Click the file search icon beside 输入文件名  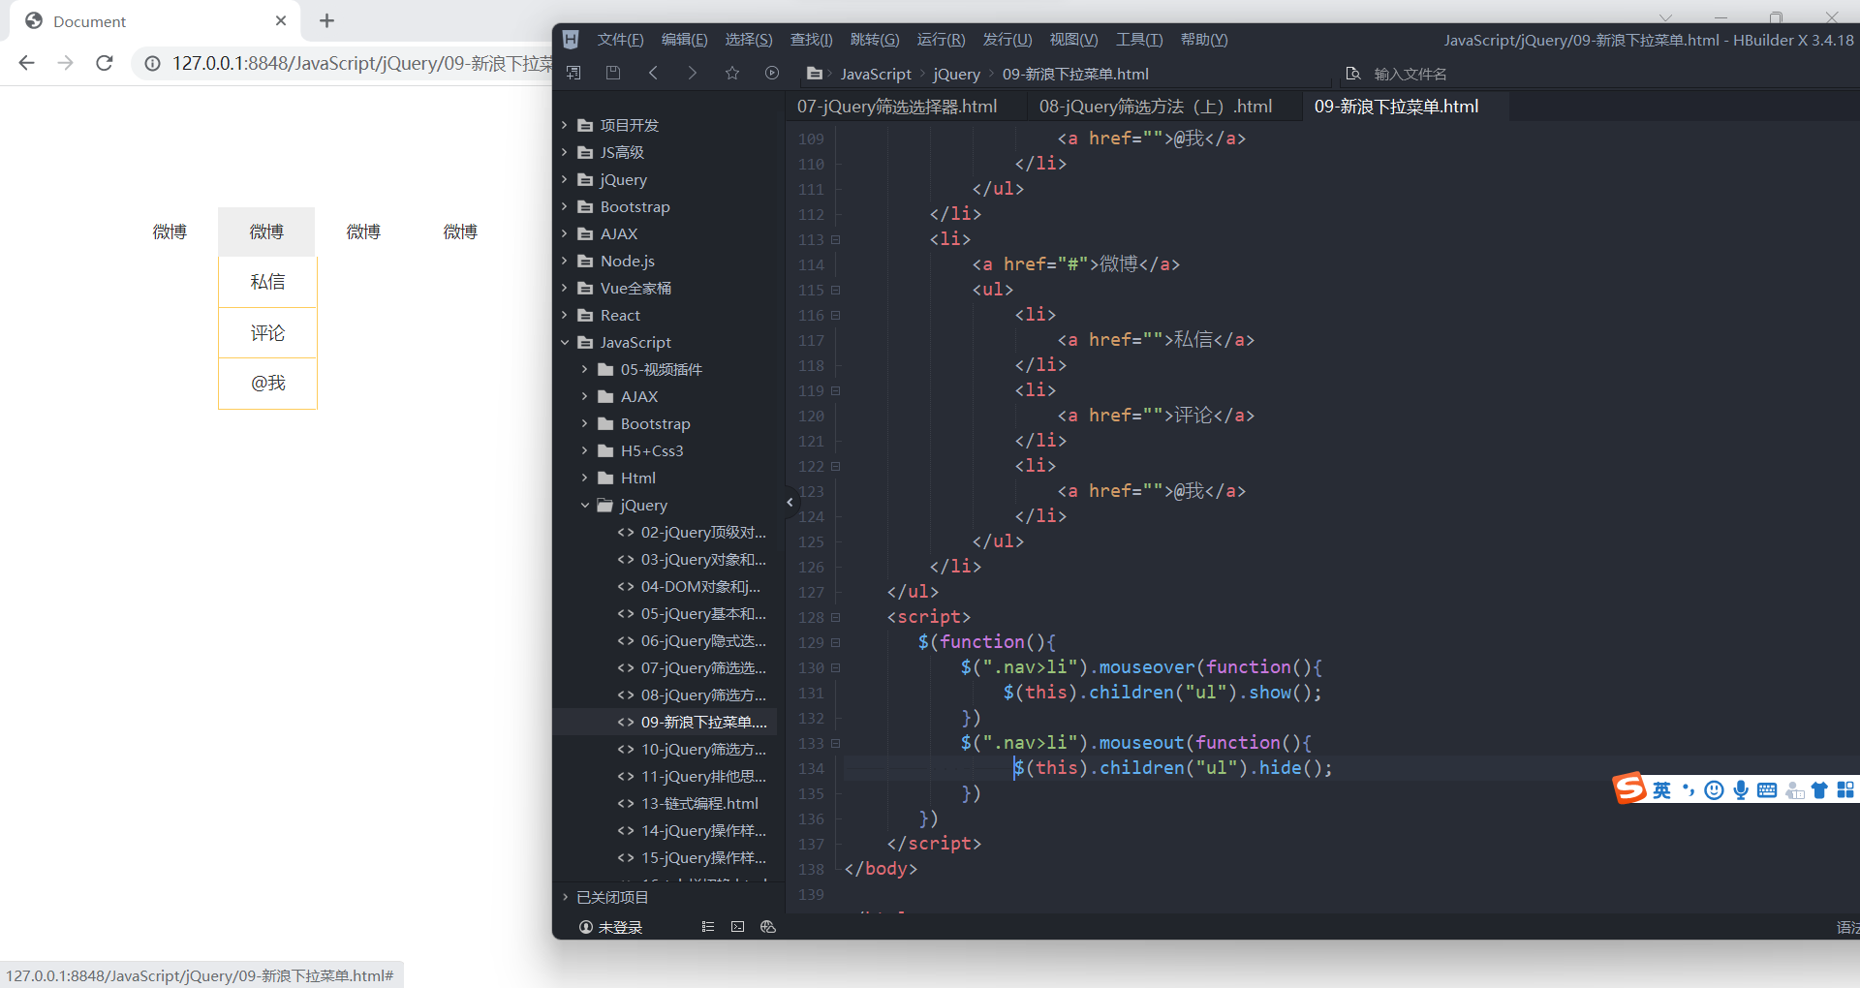pos(1353,74)
